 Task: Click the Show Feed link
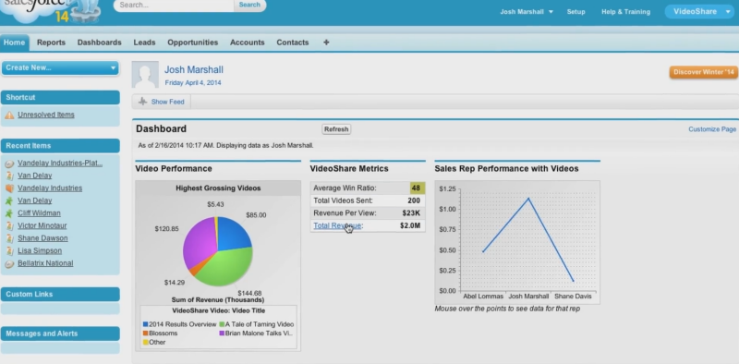tap(167, 102)
